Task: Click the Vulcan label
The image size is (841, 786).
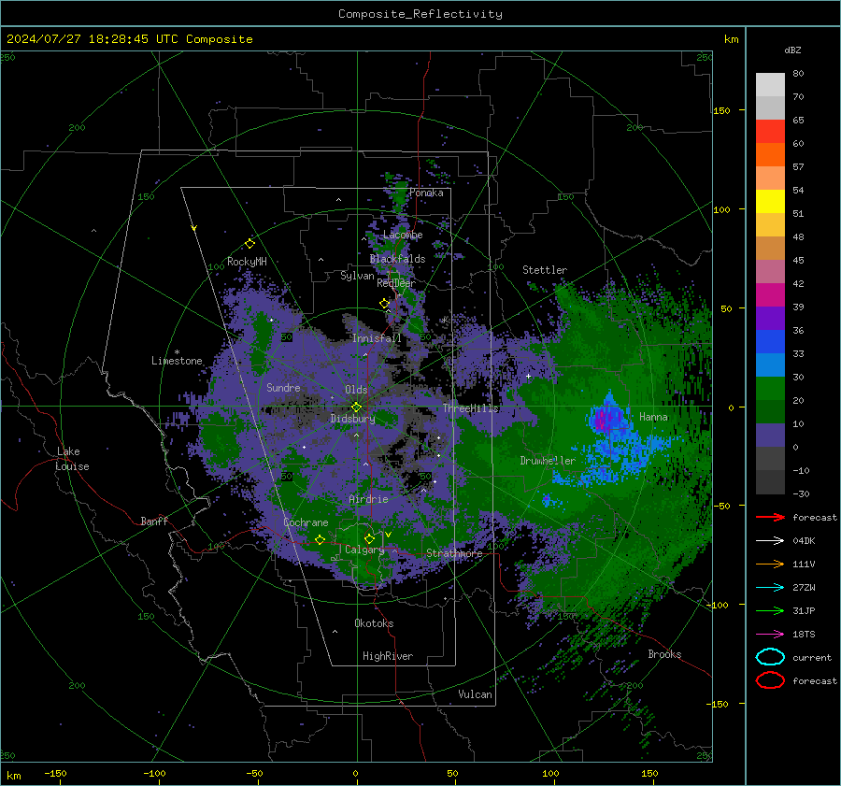Action: [475, 694]
